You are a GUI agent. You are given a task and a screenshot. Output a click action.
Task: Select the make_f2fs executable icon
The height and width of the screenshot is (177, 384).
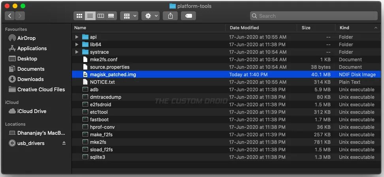(85, 135)
